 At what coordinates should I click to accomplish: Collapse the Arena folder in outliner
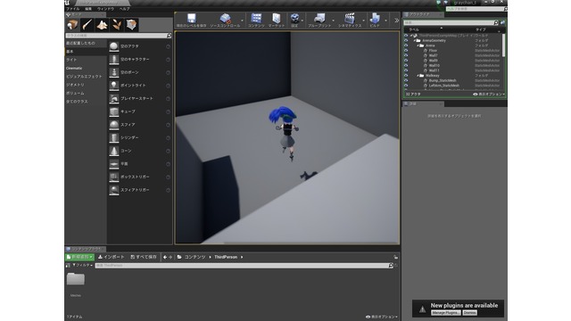point(418,45)
